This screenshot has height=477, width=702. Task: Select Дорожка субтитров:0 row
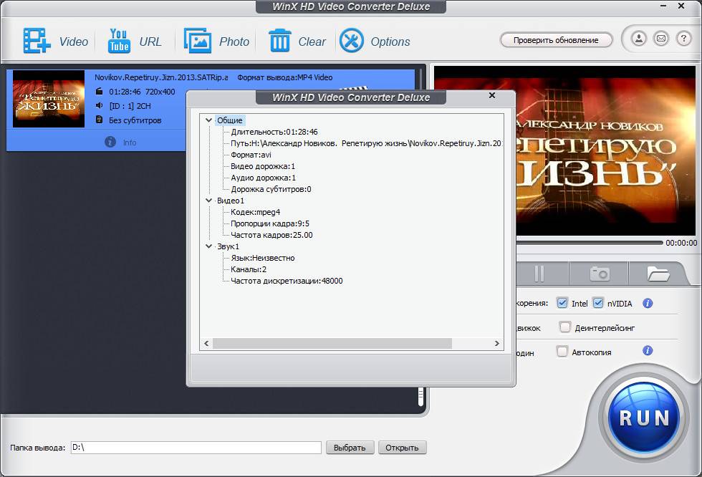[271, 189]
